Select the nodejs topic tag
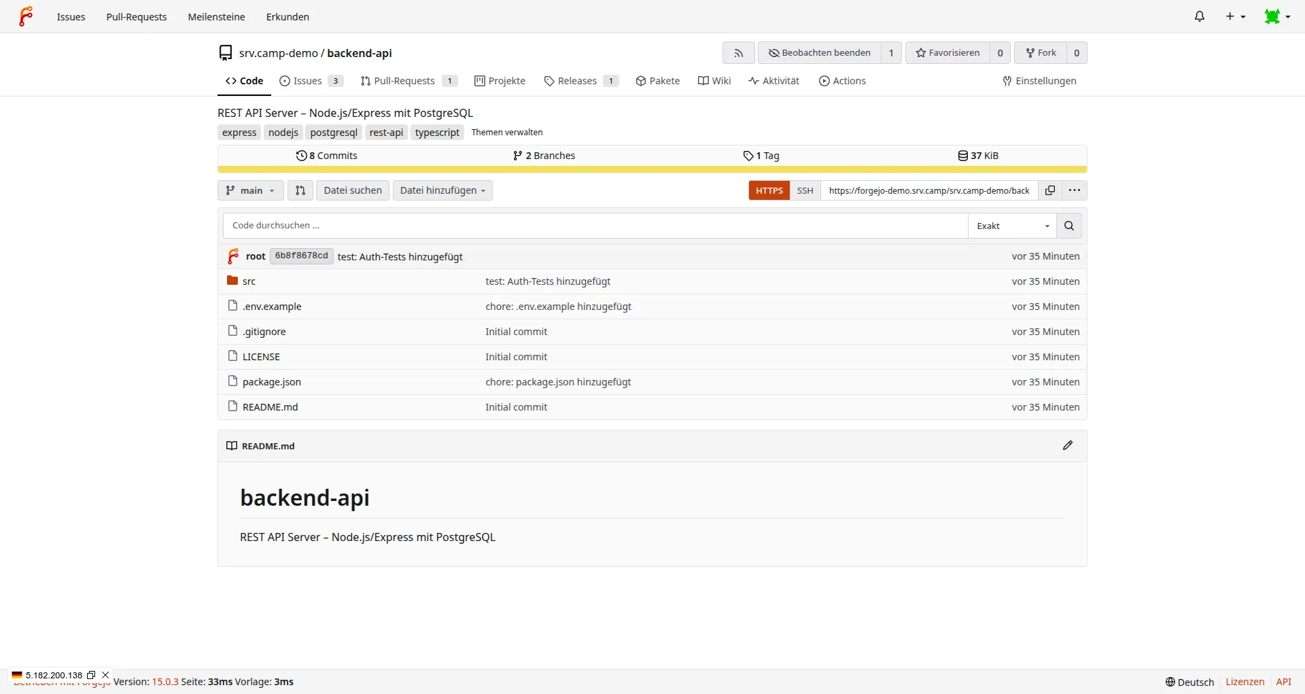The image size is (1305, 694). coord(283,133)
